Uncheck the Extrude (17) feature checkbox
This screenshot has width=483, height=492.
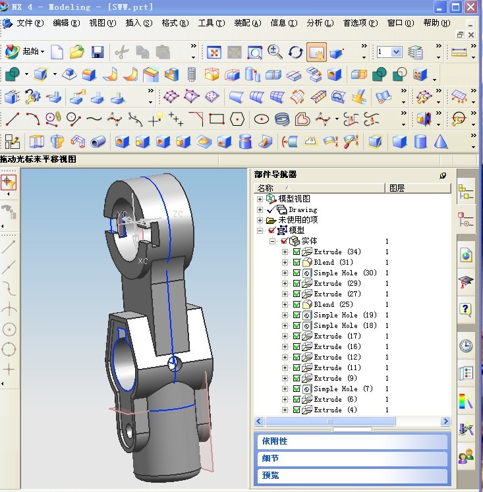297,336
